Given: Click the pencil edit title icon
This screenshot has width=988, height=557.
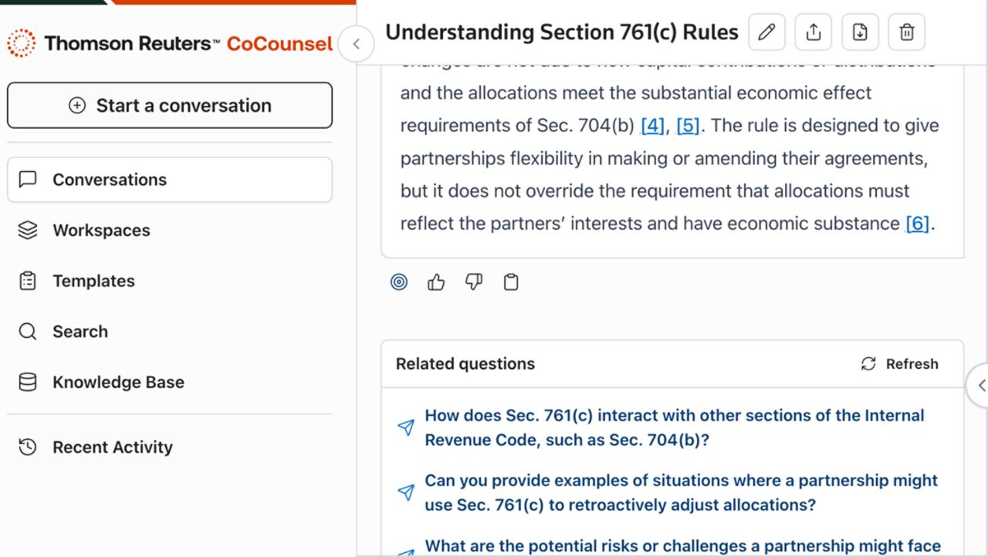Looking at the screenshot, I should (x=766, y=32).
